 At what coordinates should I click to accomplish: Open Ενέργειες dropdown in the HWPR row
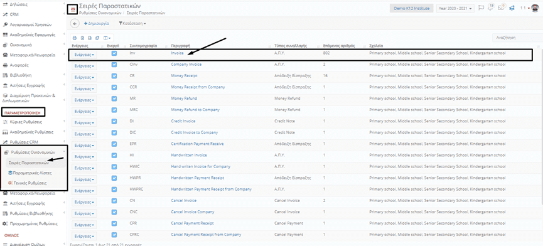[85, 179]
